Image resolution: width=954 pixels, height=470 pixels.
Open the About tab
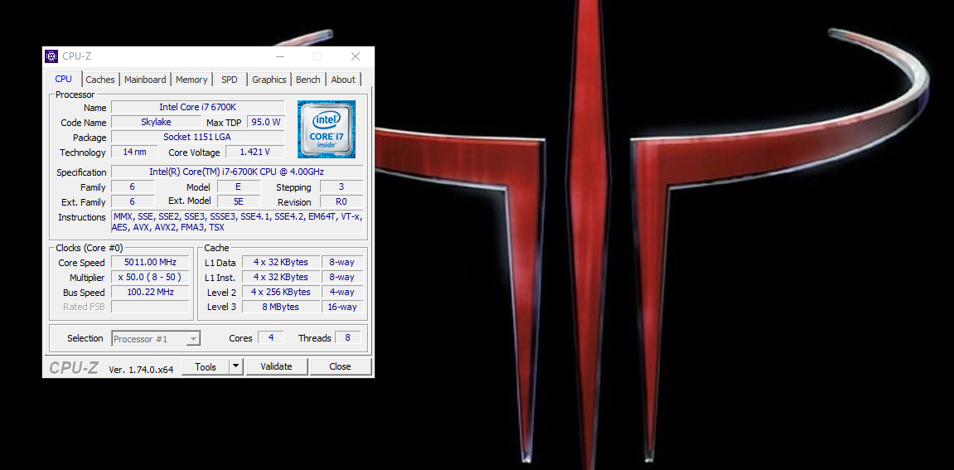pos(343,79)
